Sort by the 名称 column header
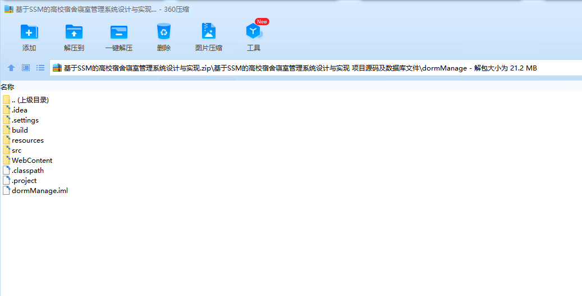 [x=7, y=87]
